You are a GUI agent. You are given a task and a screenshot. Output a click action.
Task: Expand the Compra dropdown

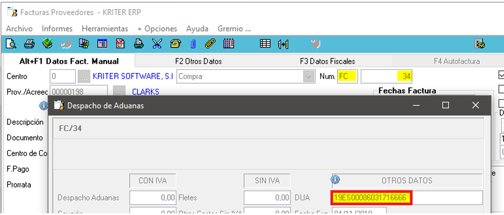[x=309, y=77]
